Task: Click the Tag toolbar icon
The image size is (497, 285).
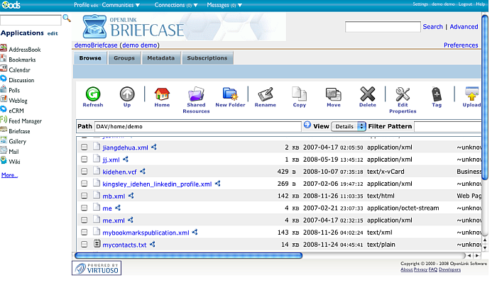Action: [437, 94]
